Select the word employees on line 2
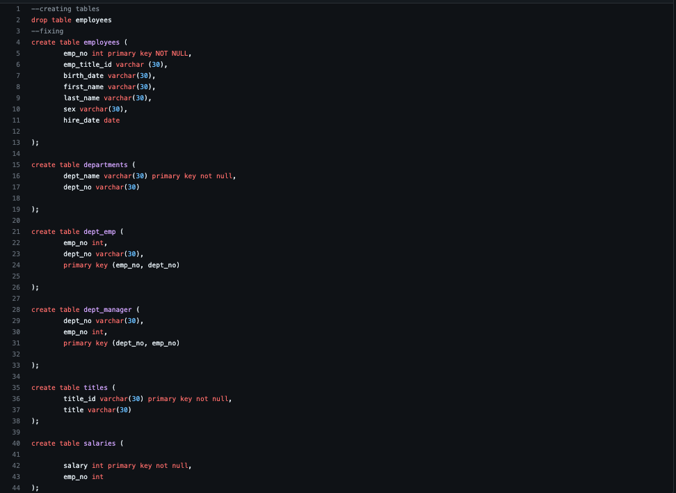The image size is (676, 493). tap(92, 19)
